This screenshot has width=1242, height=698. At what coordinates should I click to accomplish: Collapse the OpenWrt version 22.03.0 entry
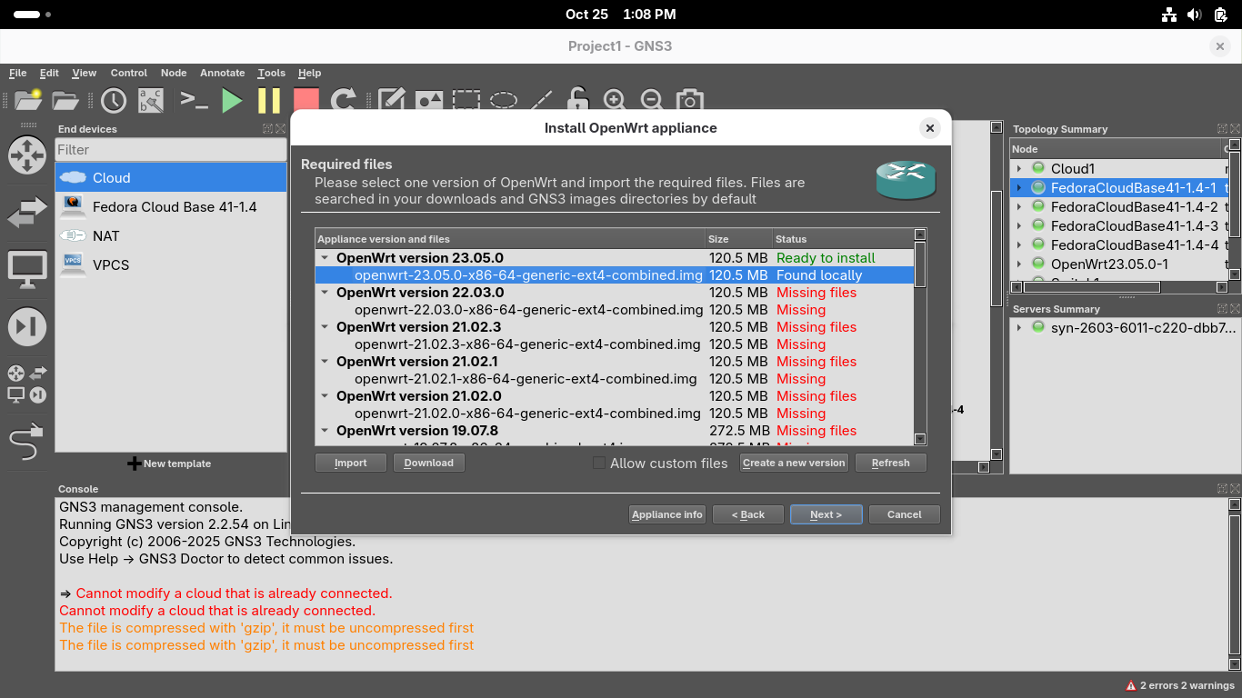(x=325, y=293)
